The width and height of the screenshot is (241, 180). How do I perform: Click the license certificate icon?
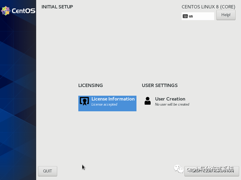click(84, 101)
